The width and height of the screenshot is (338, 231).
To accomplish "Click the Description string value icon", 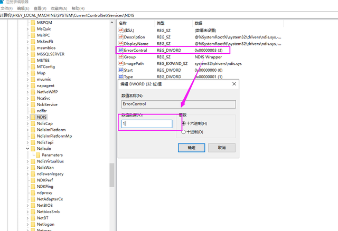I will coord(121,37).
